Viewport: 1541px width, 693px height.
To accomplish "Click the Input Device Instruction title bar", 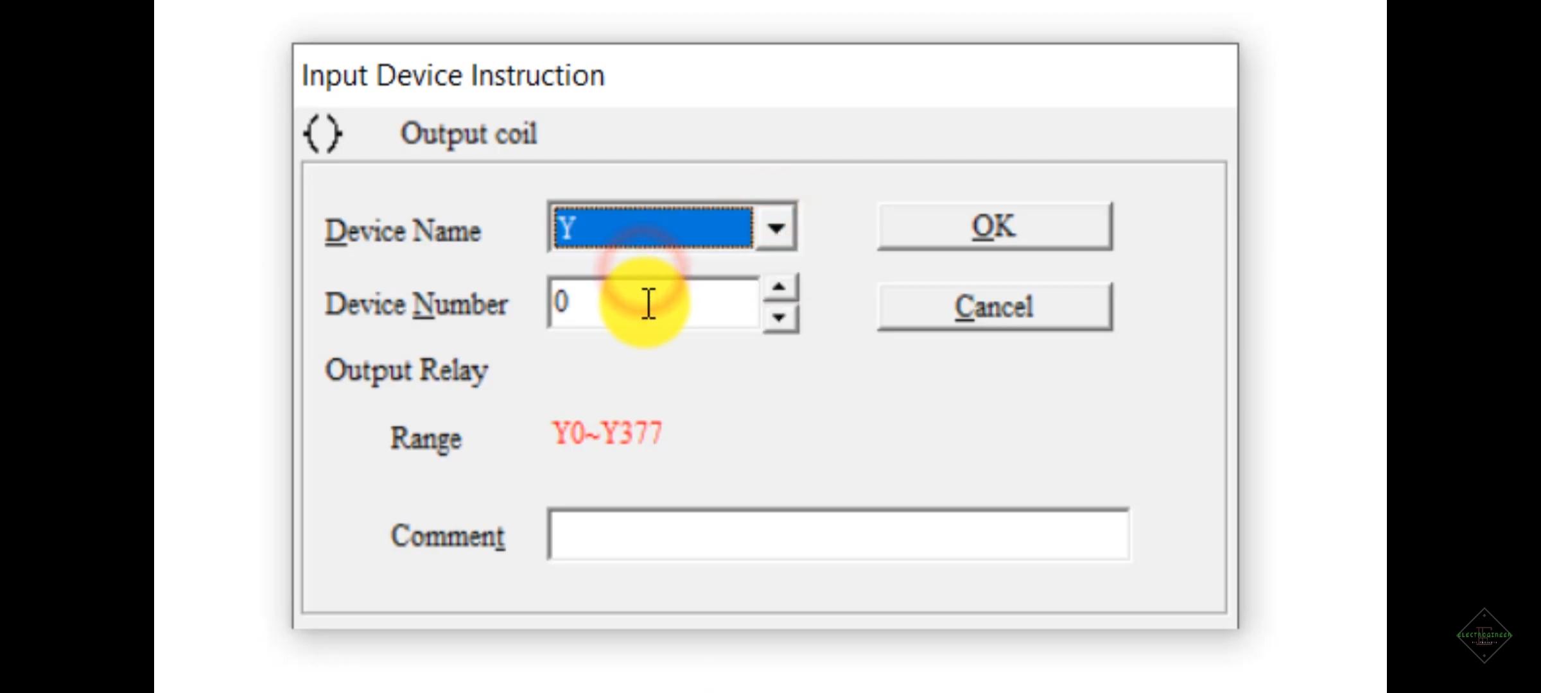I will click(x=764, y=76).
